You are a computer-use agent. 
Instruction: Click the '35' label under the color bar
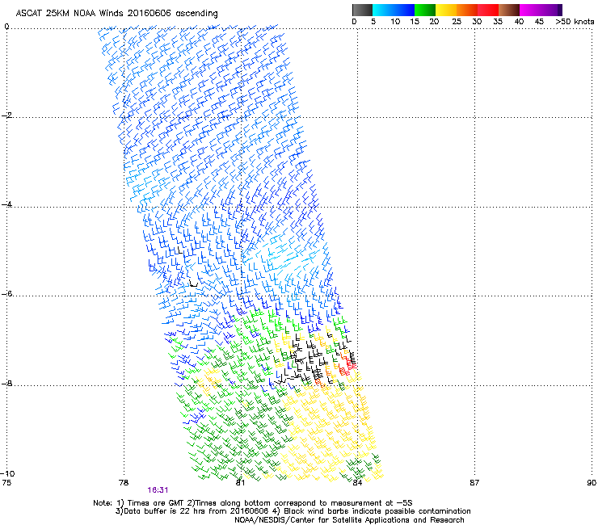[498, 22]
